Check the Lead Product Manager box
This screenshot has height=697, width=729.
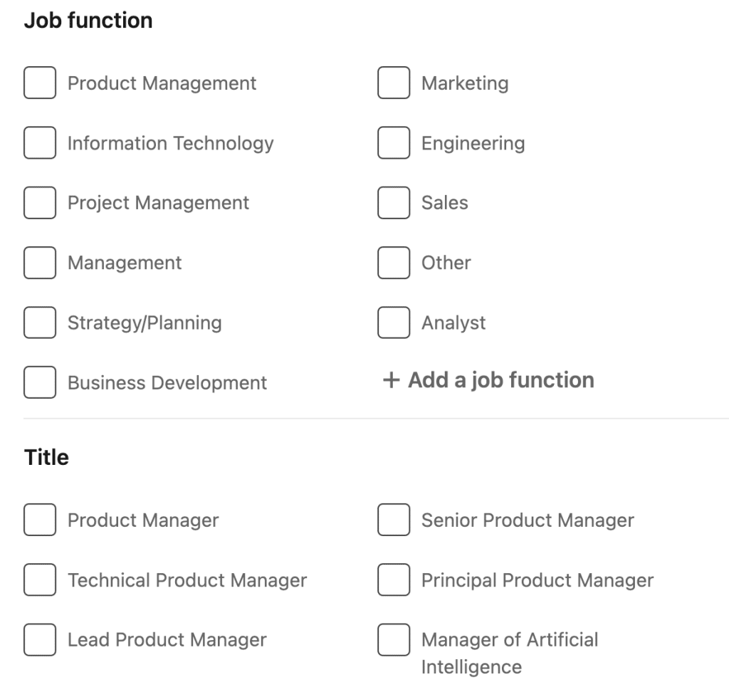[40, 640]
